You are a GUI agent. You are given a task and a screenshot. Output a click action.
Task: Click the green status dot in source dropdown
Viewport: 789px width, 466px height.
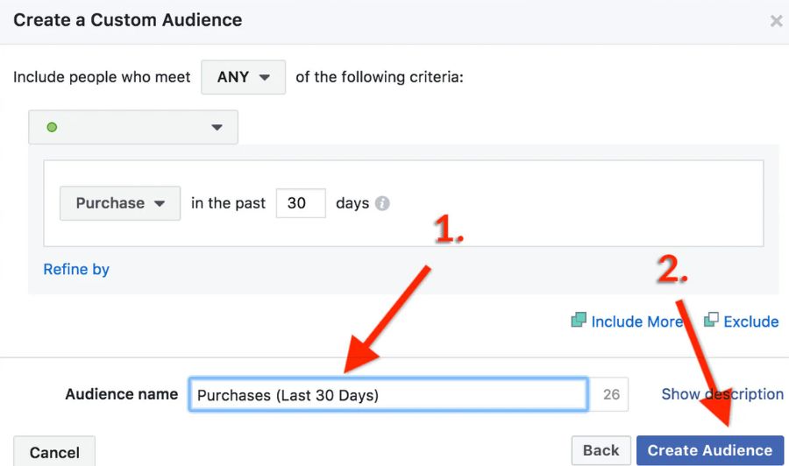52,127
